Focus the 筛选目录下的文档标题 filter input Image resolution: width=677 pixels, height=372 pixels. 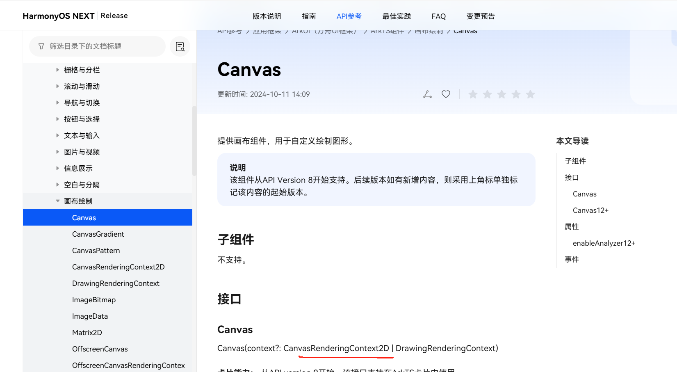click(x=103, y=46)
